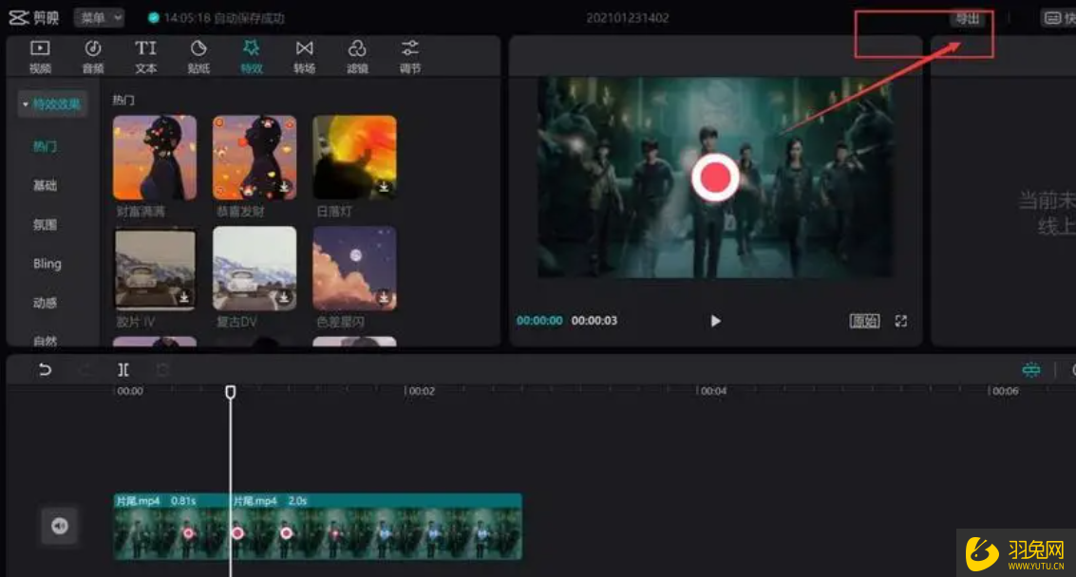Open the 原始 aspect ratio selector
Screen dimensions: 1076x577
click(864, 321)
